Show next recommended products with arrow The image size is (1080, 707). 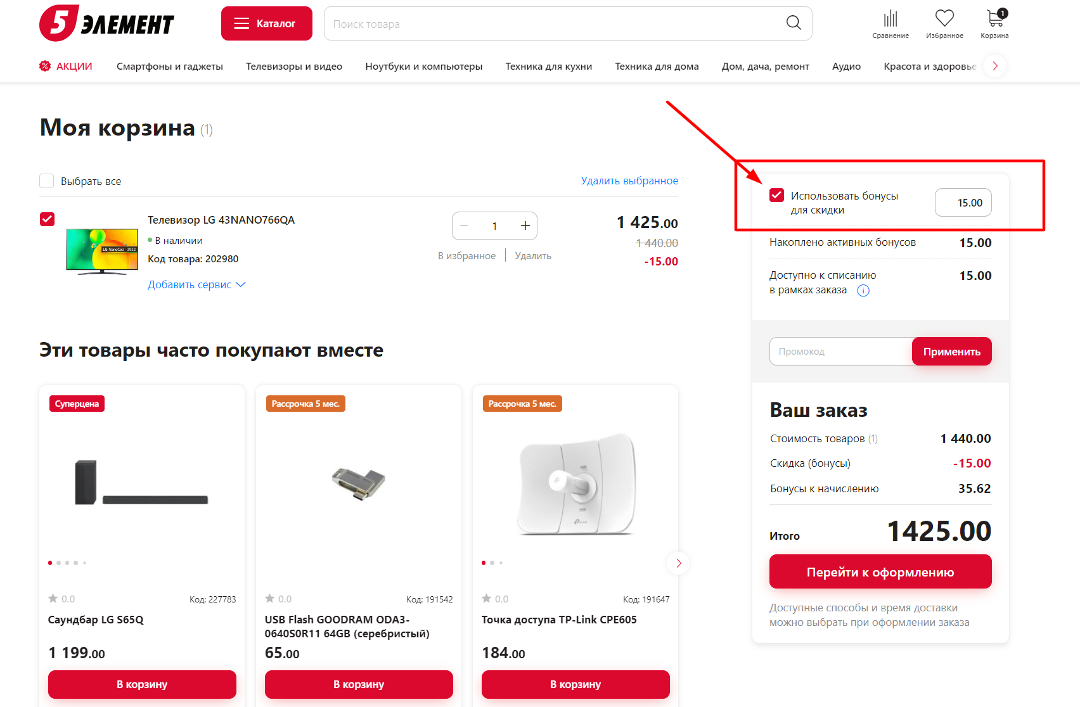[x=679, y=563]
